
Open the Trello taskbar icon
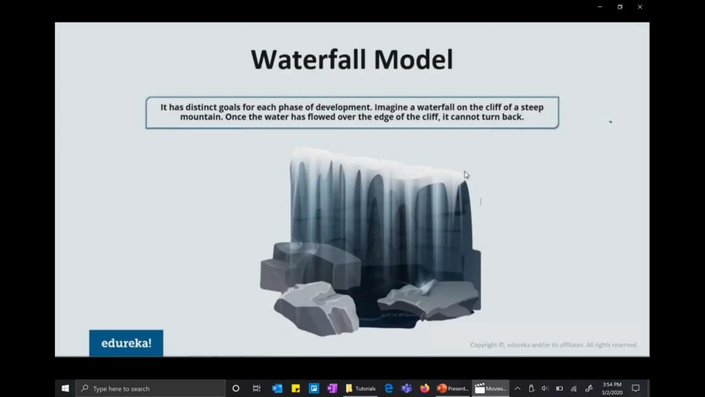click(x=314, y=388)
